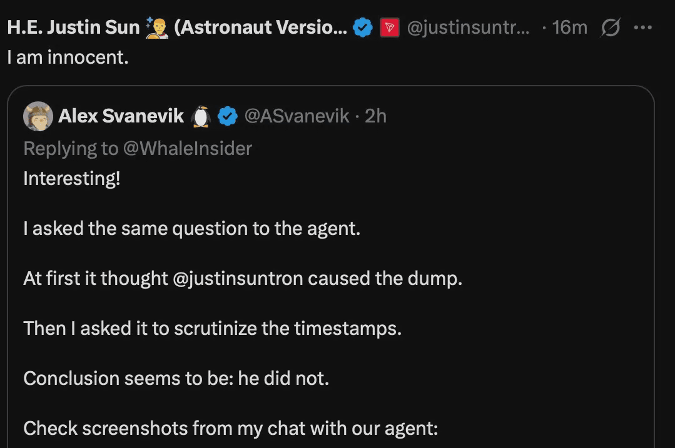Image resolution: width=675 pixels, height=448 pixels.
Task: Click Alex Svanevik's profile avatar
Action: [x=38, y=116]
